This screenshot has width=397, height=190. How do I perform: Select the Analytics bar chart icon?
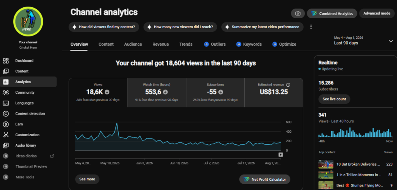click(x=5, y=82)
